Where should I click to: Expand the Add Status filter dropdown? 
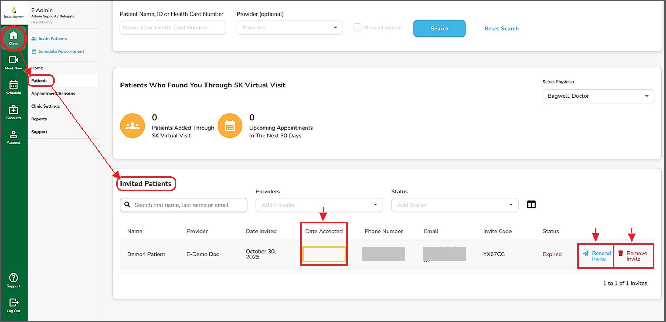tap(455, 205)
